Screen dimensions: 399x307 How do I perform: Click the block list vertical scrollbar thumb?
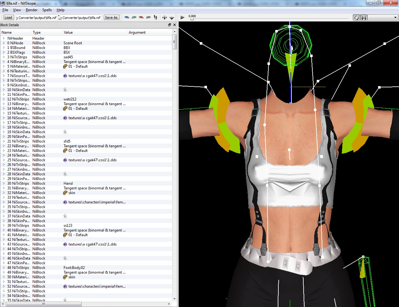[175, 42]
